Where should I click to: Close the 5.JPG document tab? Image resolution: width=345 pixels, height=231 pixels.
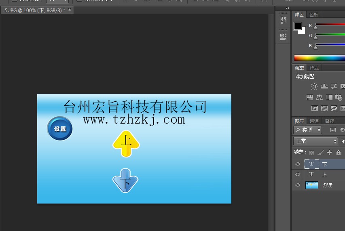click(x=70, y=10)
